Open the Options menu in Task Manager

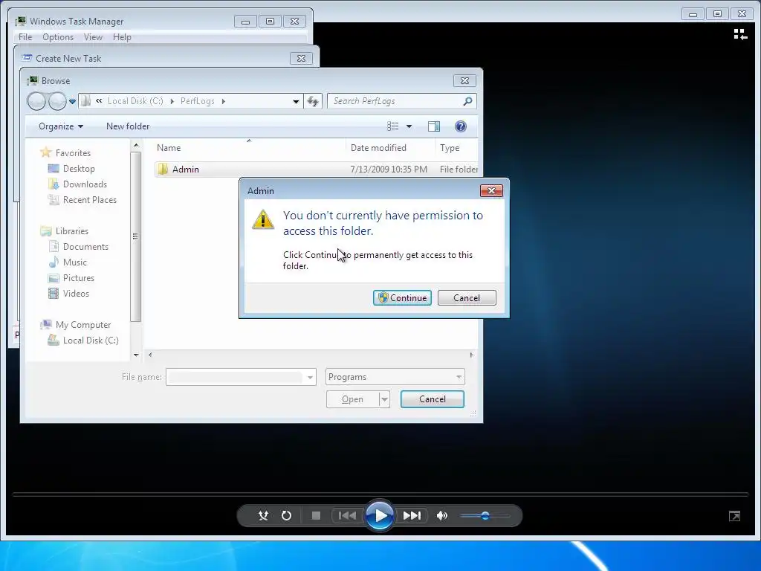(x=58, y=37)
